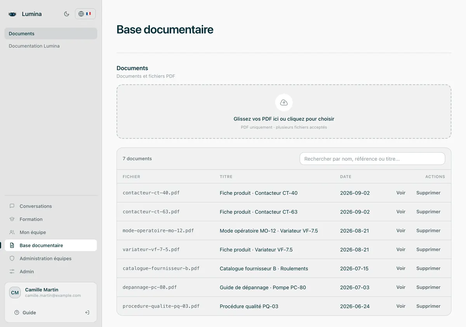This screenshot has width=466, height=327.
Task: Go to Conversations
Action: (x=51, y=206)
